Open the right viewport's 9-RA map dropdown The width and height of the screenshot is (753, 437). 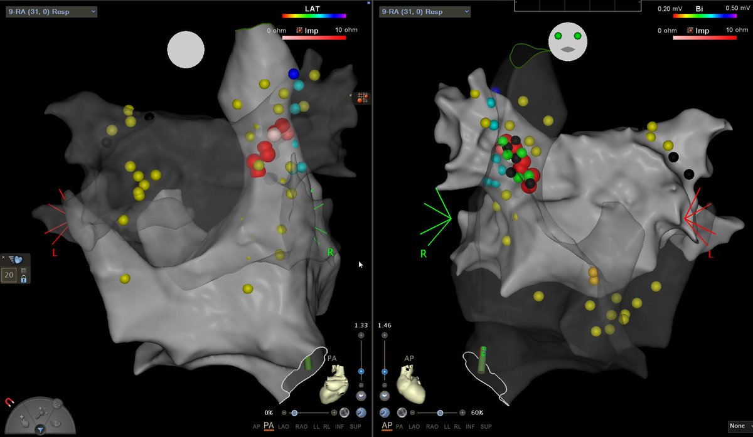pos(424,11)
